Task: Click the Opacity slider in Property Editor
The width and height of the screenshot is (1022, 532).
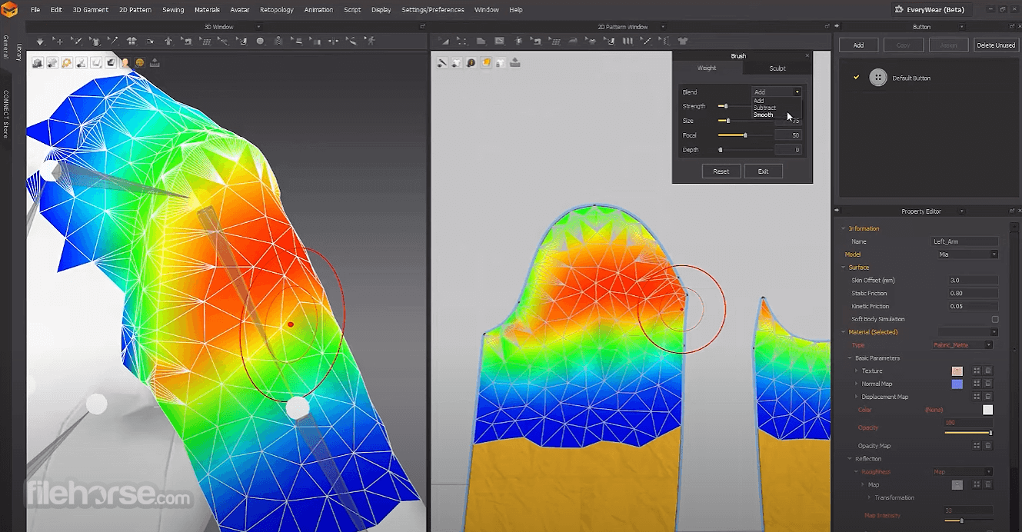Action: 968,433
